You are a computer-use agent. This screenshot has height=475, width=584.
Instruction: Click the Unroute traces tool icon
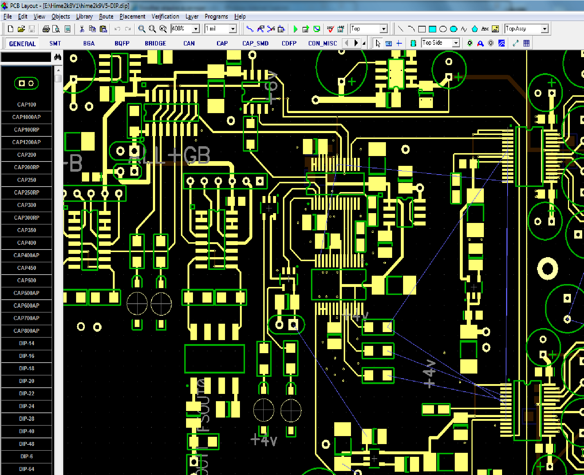pos(271,29)
